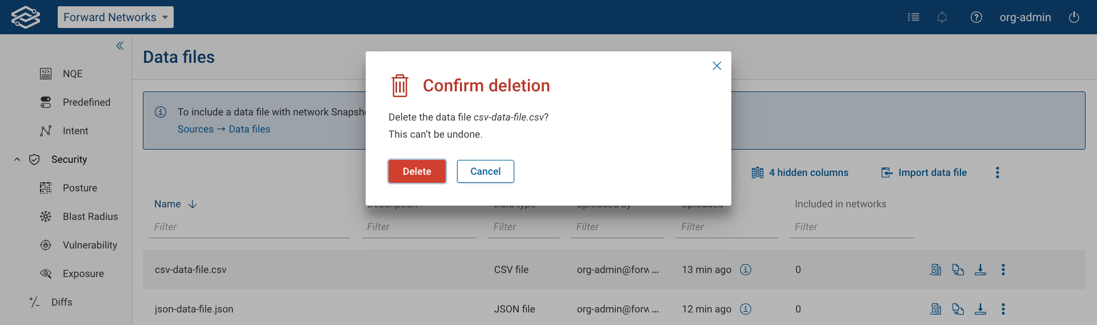
Task: Click the Predefined sidebar icon
Action: point(46,102)
